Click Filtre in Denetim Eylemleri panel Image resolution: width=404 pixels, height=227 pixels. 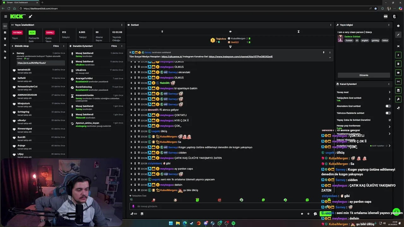pos(114,46)
